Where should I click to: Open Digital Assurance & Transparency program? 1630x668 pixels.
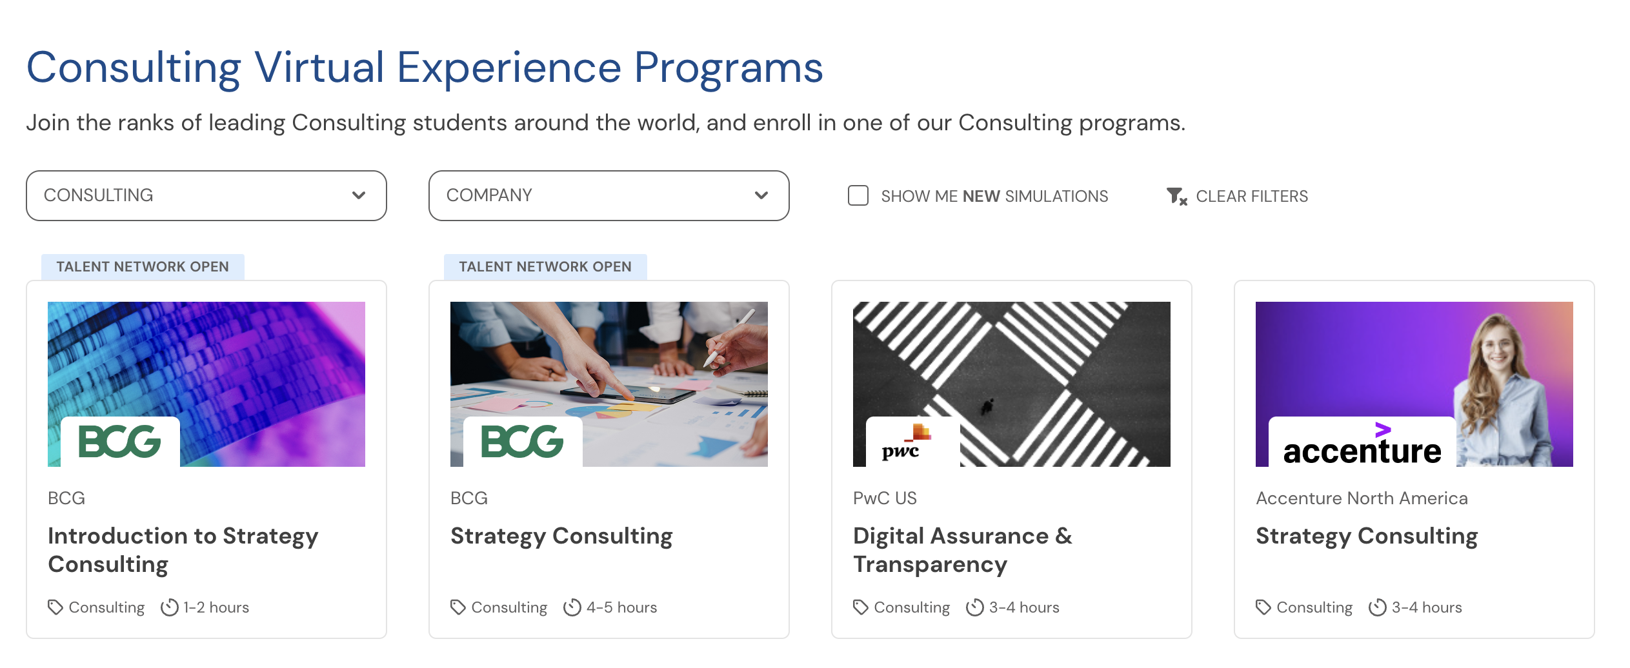[962, 549]
